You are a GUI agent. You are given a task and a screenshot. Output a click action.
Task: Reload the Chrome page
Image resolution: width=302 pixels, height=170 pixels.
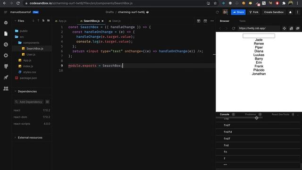coord(18,3)
